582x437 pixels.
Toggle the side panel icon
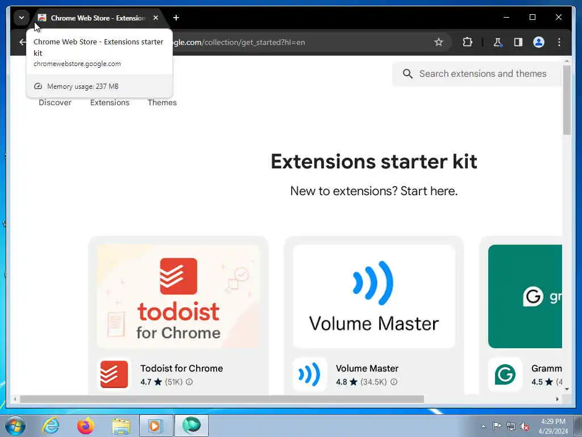tap(518, 42)
